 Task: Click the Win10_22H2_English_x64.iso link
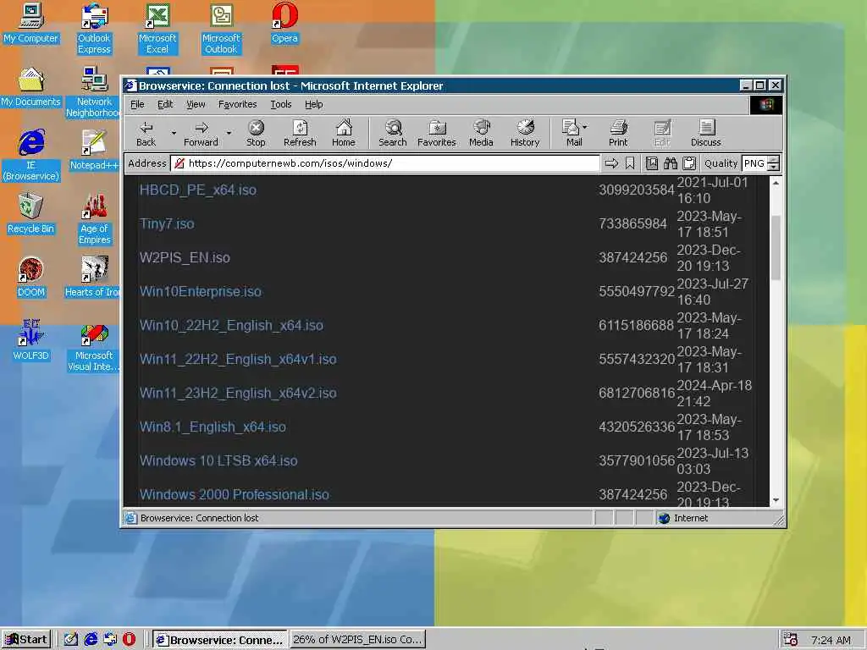(231, 325)
